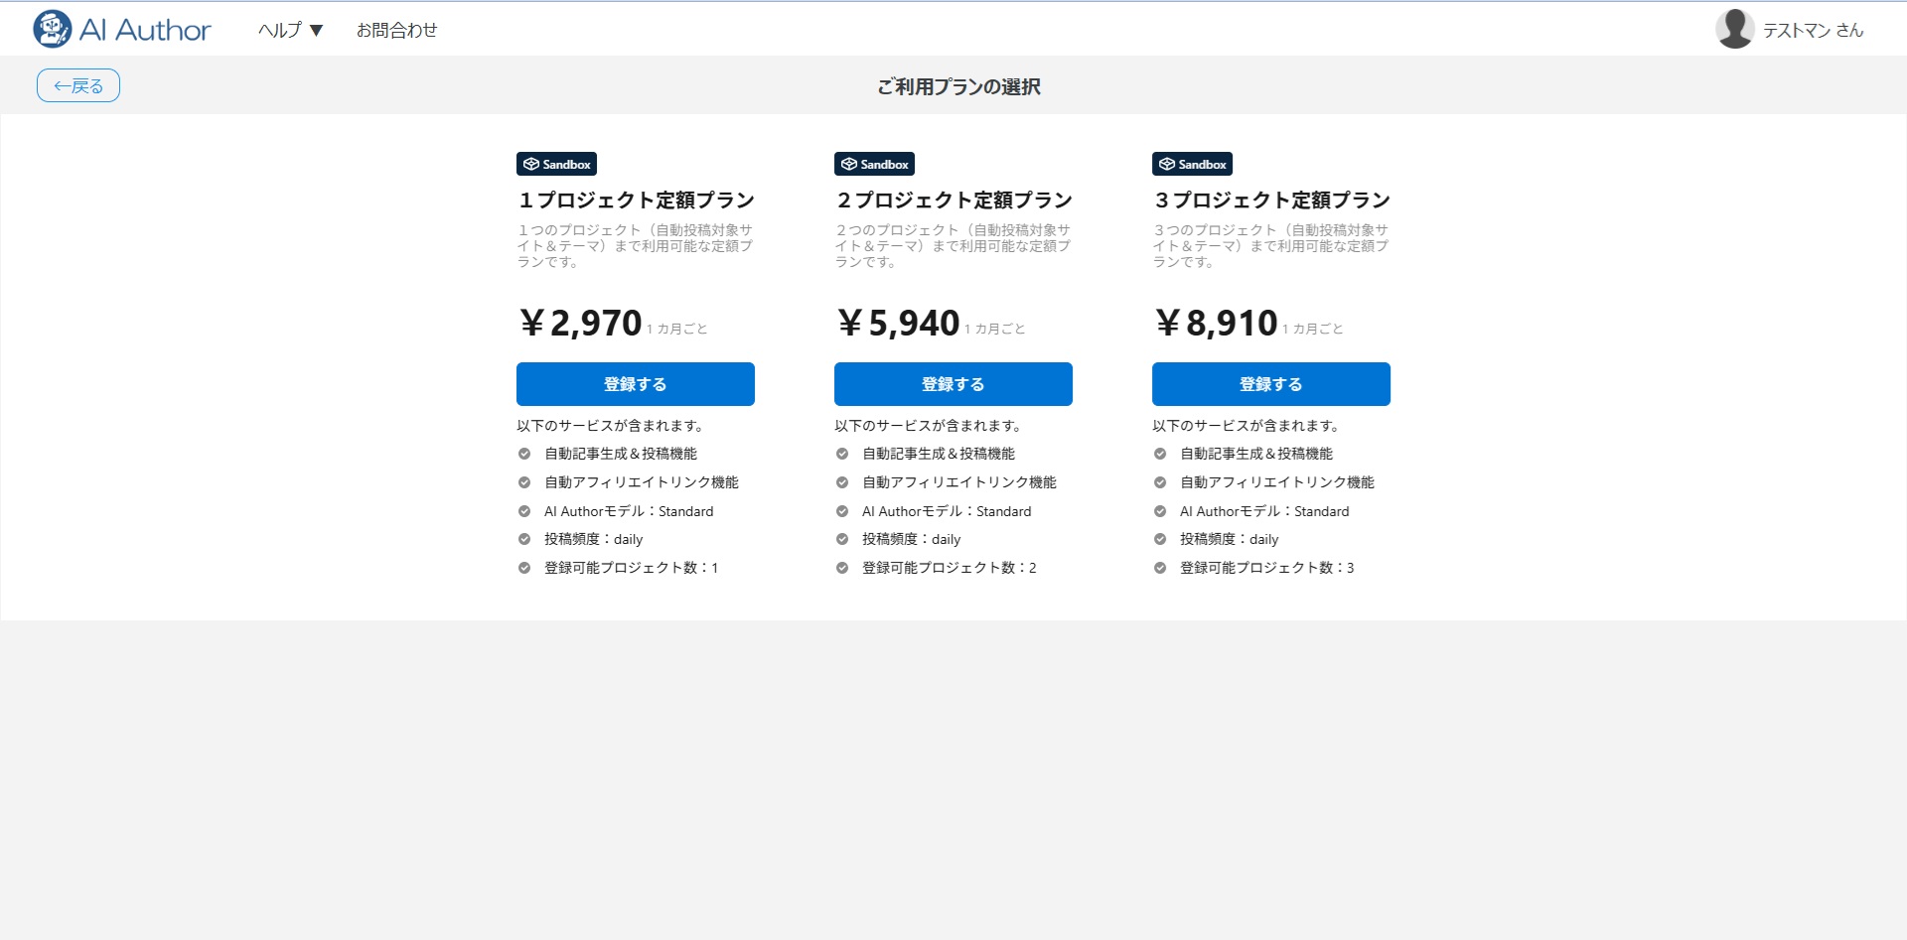Click the AI Author brand text
The width and height of the screenshot is (1907, 940).
145,30
